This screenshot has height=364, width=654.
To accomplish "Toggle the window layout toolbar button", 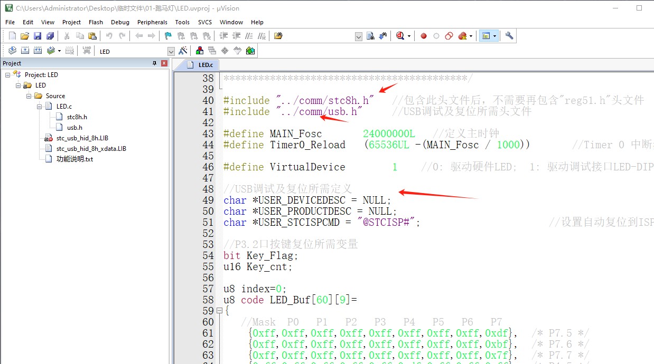I will coord(485,36).
